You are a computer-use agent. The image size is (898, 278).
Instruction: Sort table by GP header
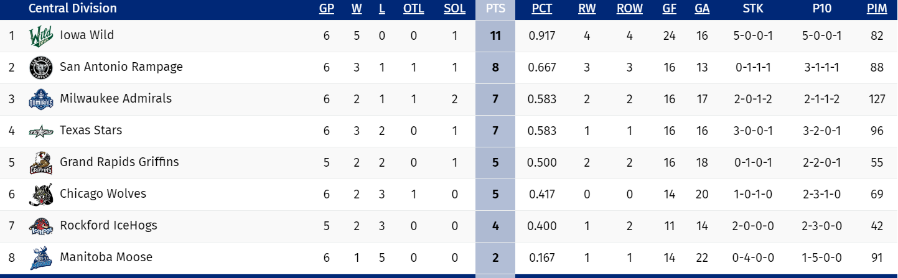327,9
